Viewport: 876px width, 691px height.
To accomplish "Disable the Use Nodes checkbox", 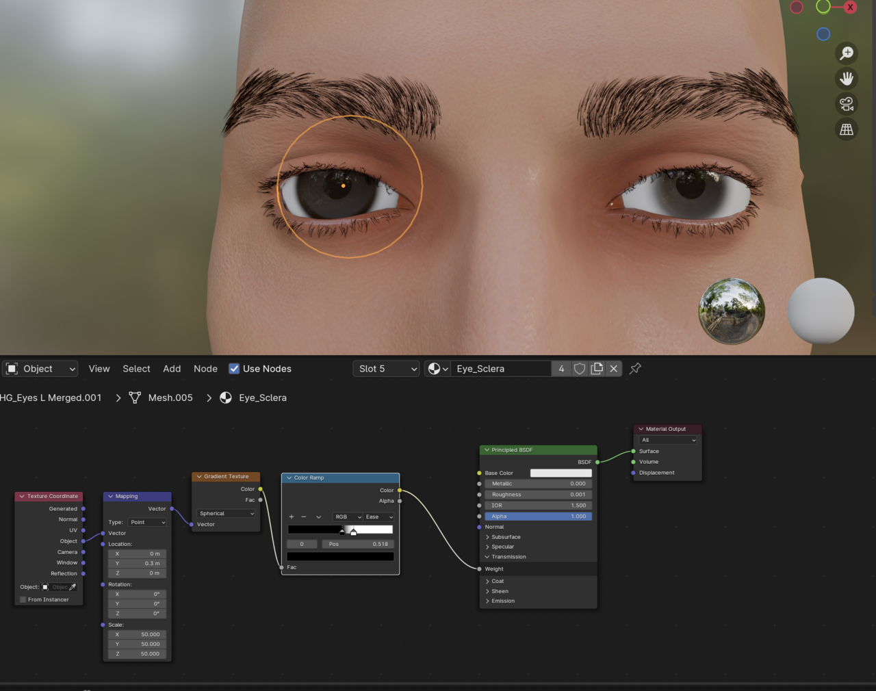I will 234,369.
